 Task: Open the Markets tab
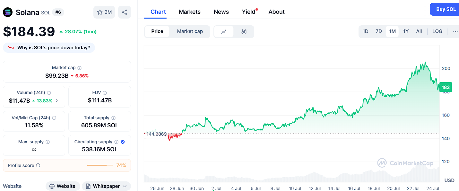coord(190,12)
